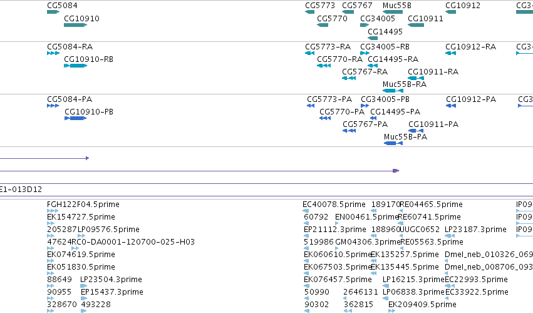Viewport: 533px width, 314px height.
Task: Select RC0-DA0001-120700-025-H03 feature
Action: [75, 248]
